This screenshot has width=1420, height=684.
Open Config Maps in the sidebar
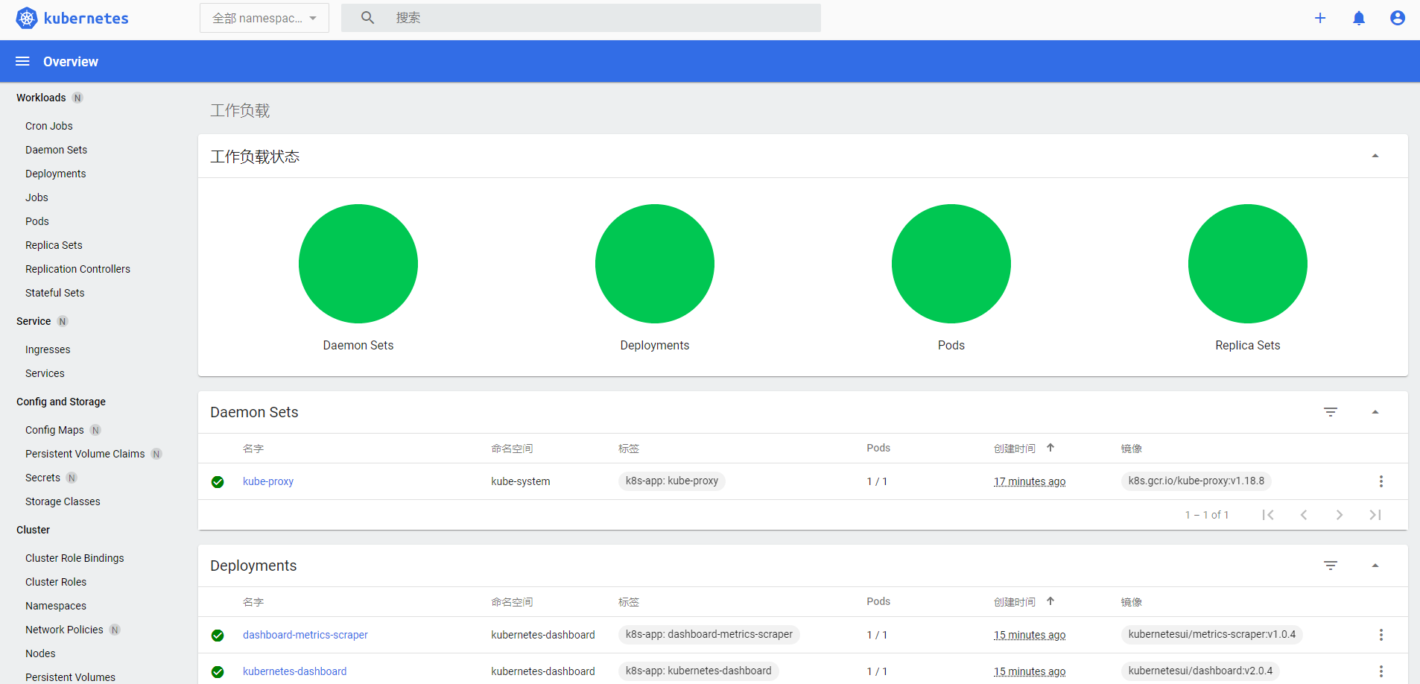point(54,430)
